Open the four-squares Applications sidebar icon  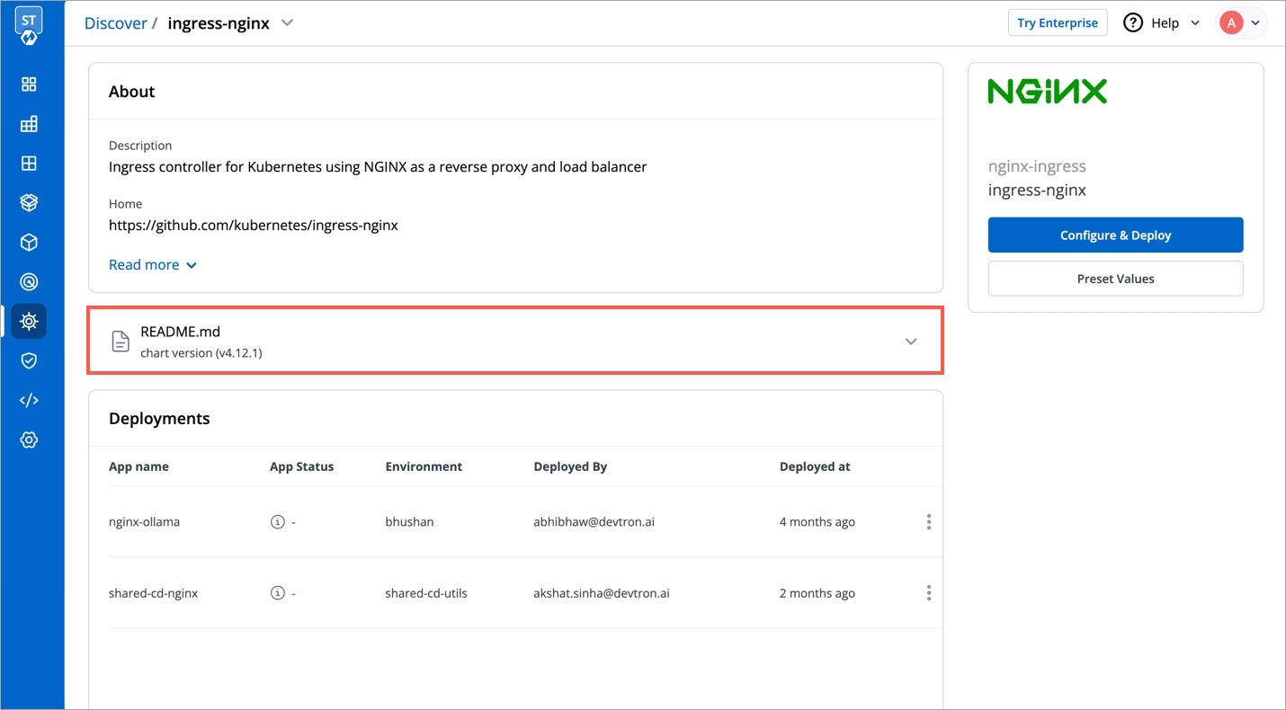[29, 84]
